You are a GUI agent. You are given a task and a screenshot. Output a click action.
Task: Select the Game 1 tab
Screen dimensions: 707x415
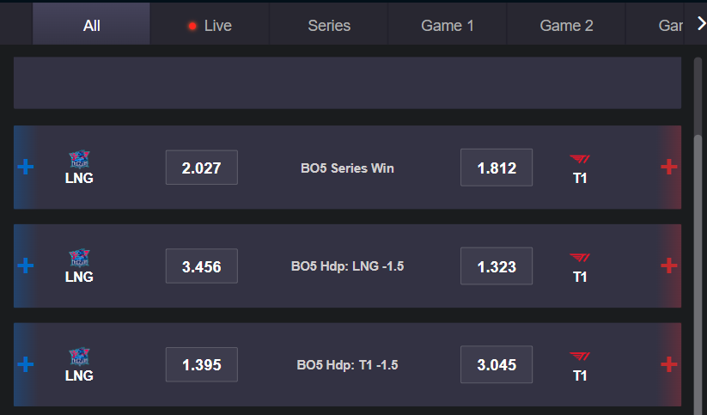coord(448,26)
